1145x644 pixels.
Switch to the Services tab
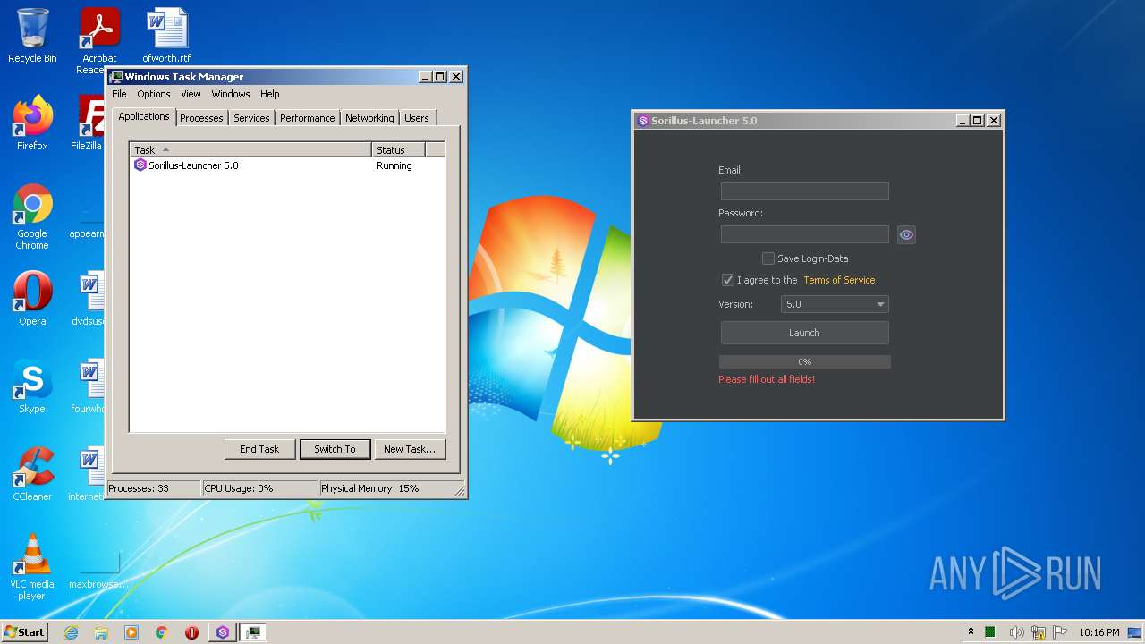pyautogui.click(x=251, y=118)
